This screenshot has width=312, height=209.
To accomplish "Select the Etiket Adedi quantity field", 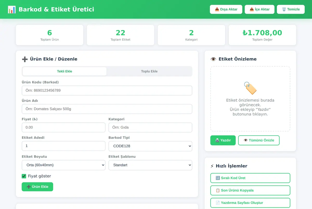I will pyautogui.click(x=64, y=146).
